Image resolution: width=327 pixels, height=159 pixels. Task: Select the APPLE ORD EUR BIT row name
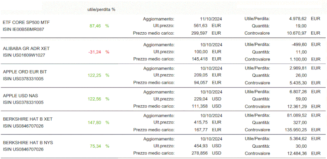[x=25, y=72]
